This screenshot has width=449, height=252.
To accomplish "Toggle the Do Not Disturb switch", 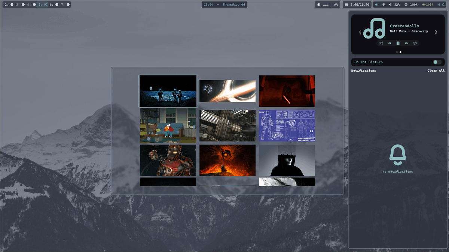I will coord(437,62).
